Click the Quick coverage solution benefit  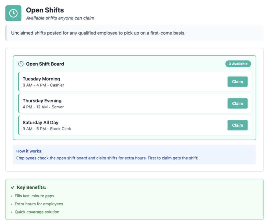coord(37,212)
